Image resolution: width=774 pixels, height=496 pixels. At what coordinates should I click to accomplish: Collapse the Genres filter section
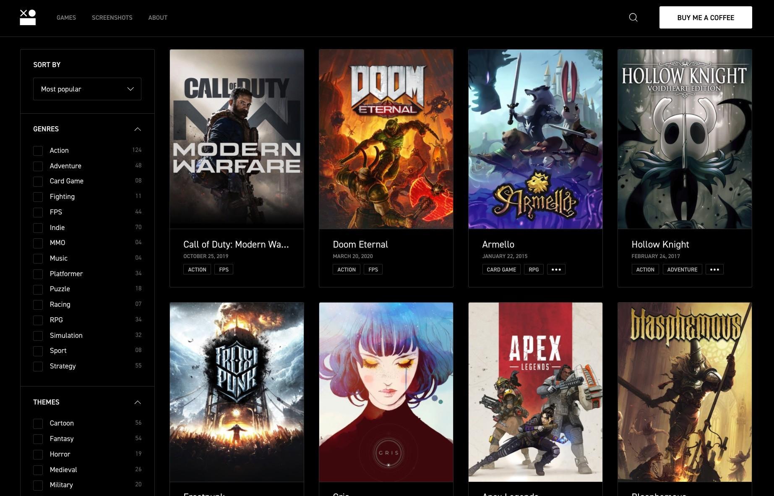137,129
